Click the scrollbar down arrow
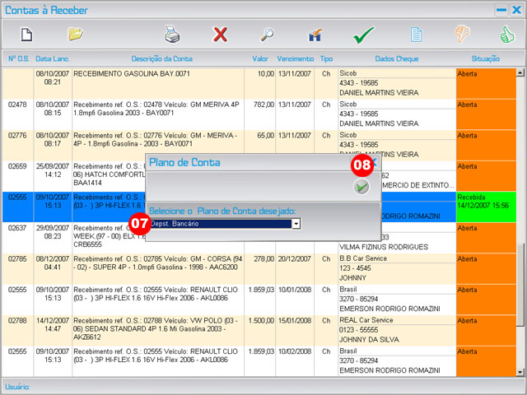 point(520,371)
